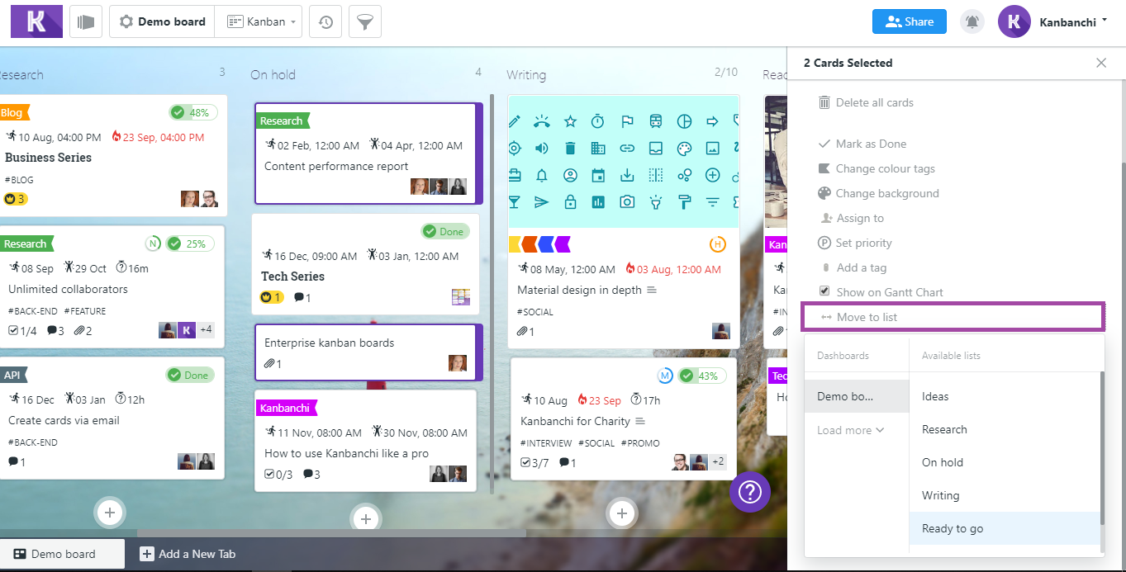Close the 2 Cards Selected panel
1126x572 pixels.
[1101, 63]
